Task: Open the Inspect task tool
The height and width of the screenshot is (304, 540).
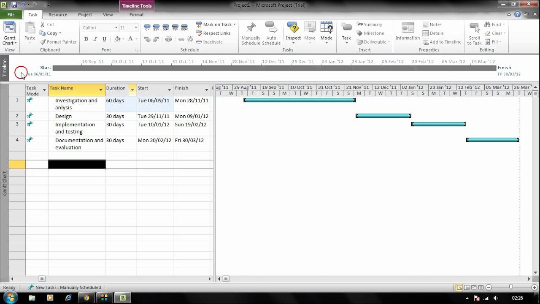Action: (x=293, y=33)
